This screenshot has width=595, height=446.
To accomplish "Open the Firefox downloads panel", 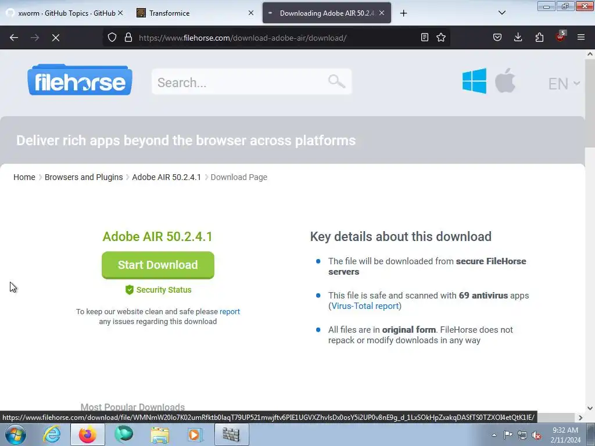I will click(x=518, y=37).
